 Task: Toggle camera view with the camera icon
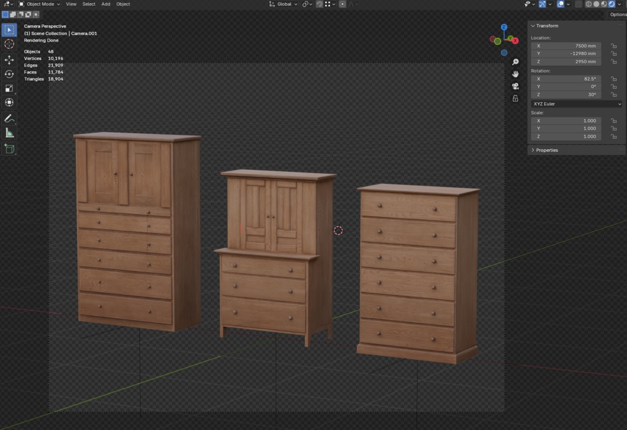click(516, 86)
